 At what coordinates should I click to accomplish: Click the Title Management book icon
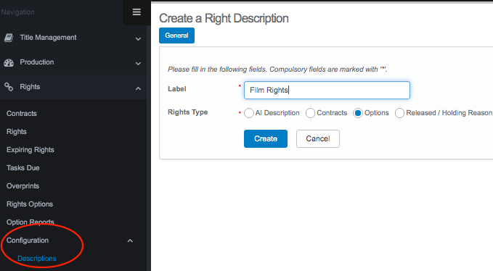(x=9, y=38)
